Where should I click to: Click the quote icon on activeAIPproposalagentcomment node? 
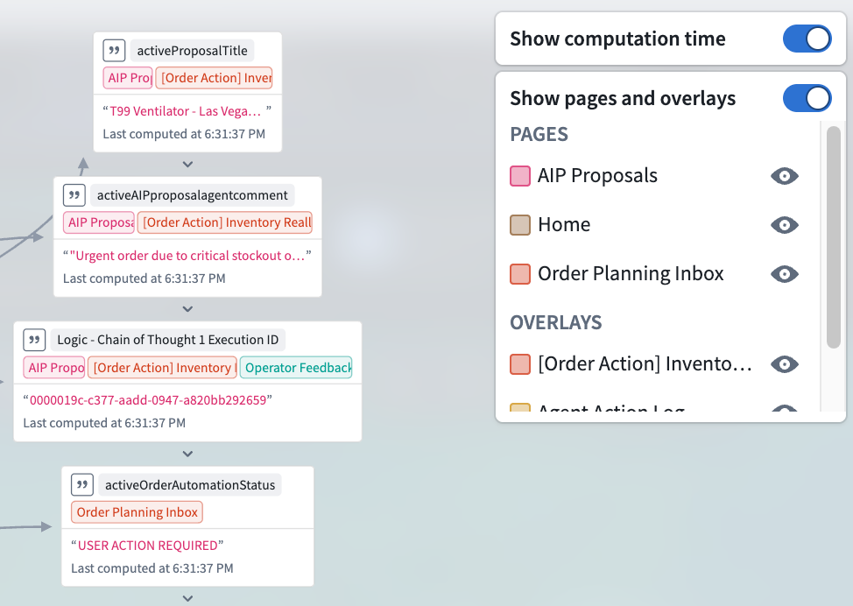pos(74,195)
